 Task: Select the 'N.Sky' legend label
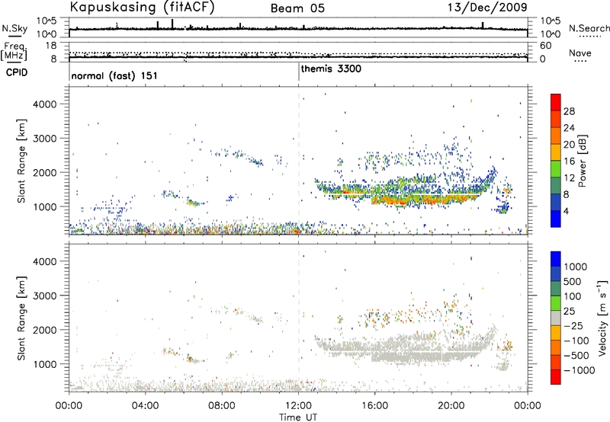(x=14, y=28)
